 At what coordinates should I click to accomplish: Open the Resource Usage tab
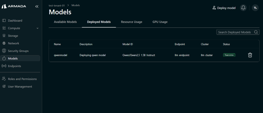click(131, 22)
